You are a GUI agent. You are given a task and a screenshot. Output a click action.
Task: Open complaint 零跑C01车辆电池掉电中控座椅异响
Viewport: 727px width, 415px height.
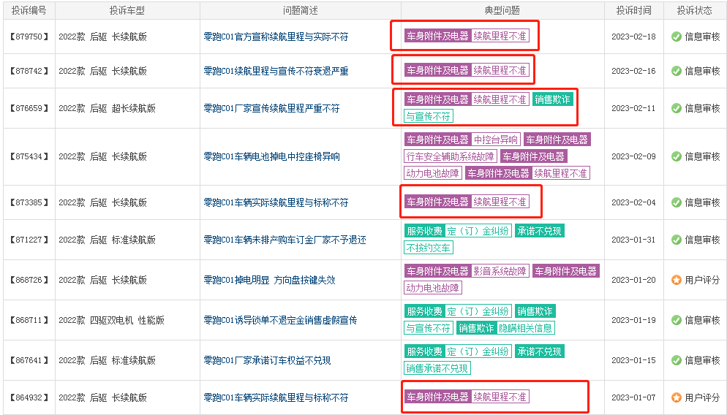coord(271,156)
